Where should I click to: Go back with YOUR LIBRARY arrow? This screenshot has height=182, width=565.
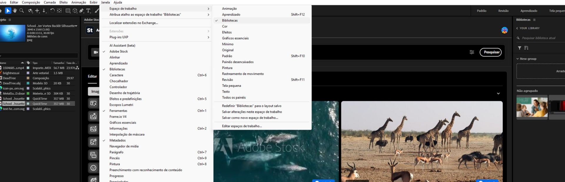(x=517, y=28)
